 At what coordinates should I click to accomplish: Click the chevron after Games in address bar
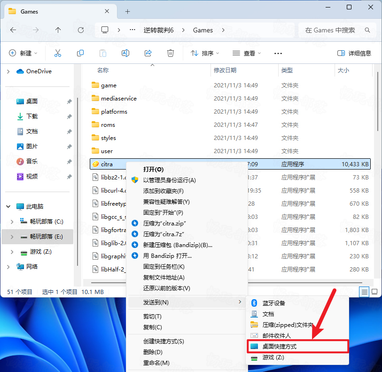223,30
